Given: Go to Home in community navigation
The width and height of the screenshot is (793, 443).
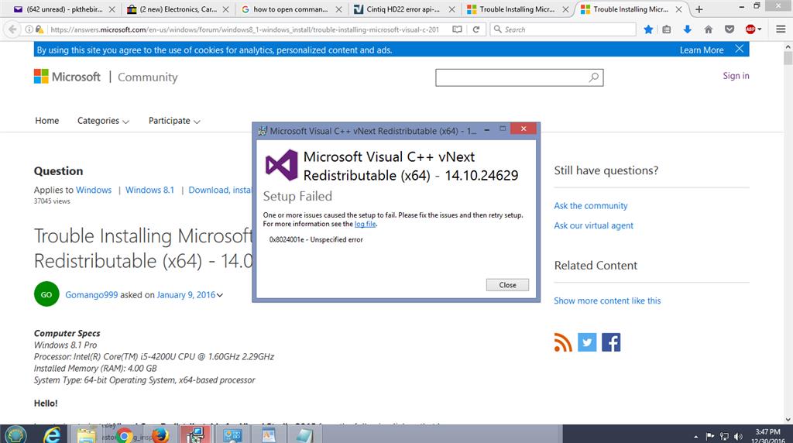Looking at the screenshot, I should 47,120.
